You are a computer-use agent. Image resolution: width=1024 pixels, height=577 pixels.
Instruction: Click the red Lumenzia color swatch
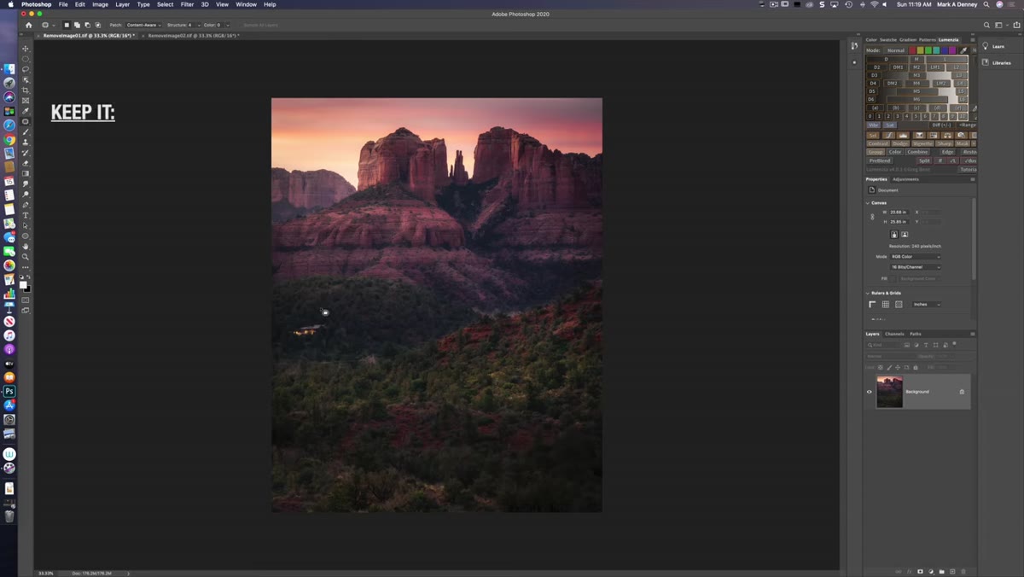pos(912,50)
